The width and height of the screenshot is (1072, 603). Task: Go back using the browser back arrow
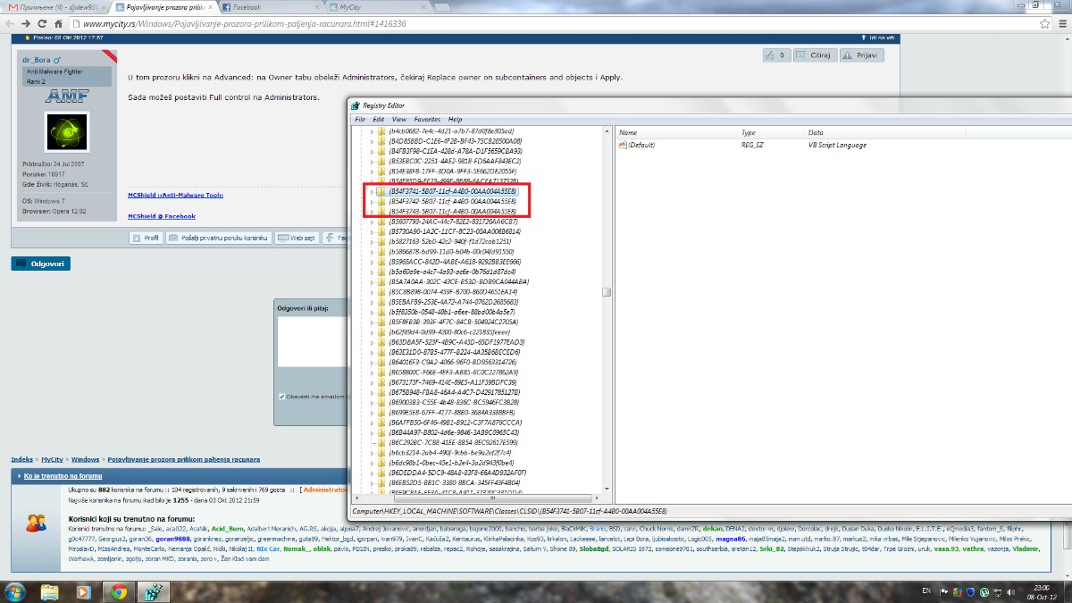(x=10, y=22)
